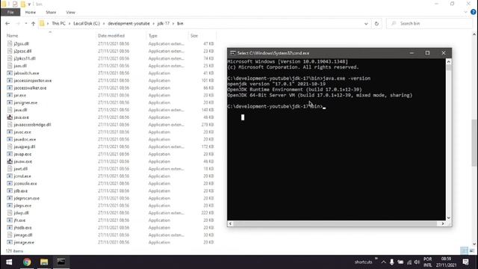This screenshot has width=478, height=269.
Task: Click cmd horizontal scrollbar track
Action: 335,223
